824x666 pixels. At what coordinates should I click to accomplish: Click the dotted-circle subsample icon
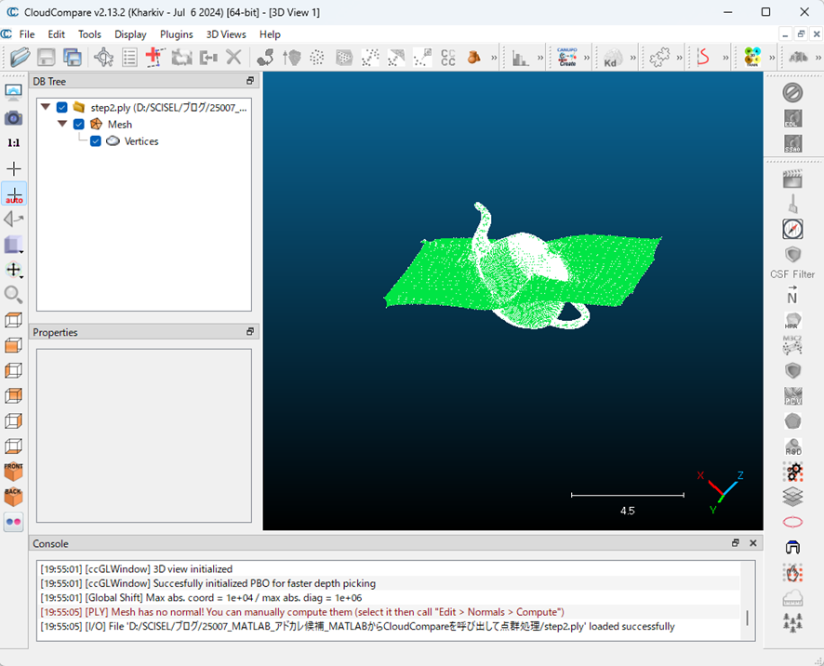[x=317, y=58]
